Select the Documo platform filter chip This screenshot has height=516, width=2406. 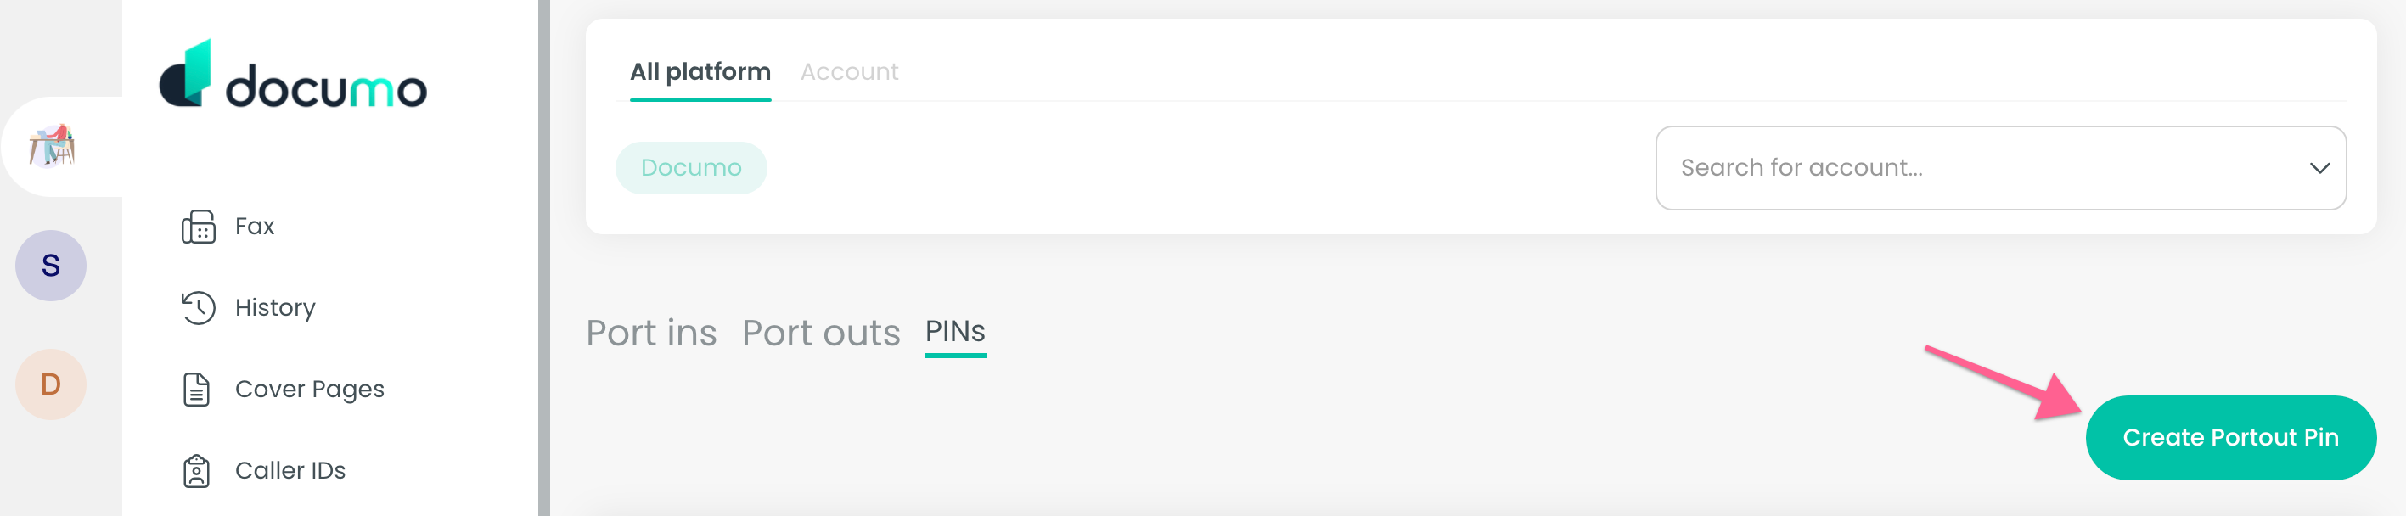(691, 168)
